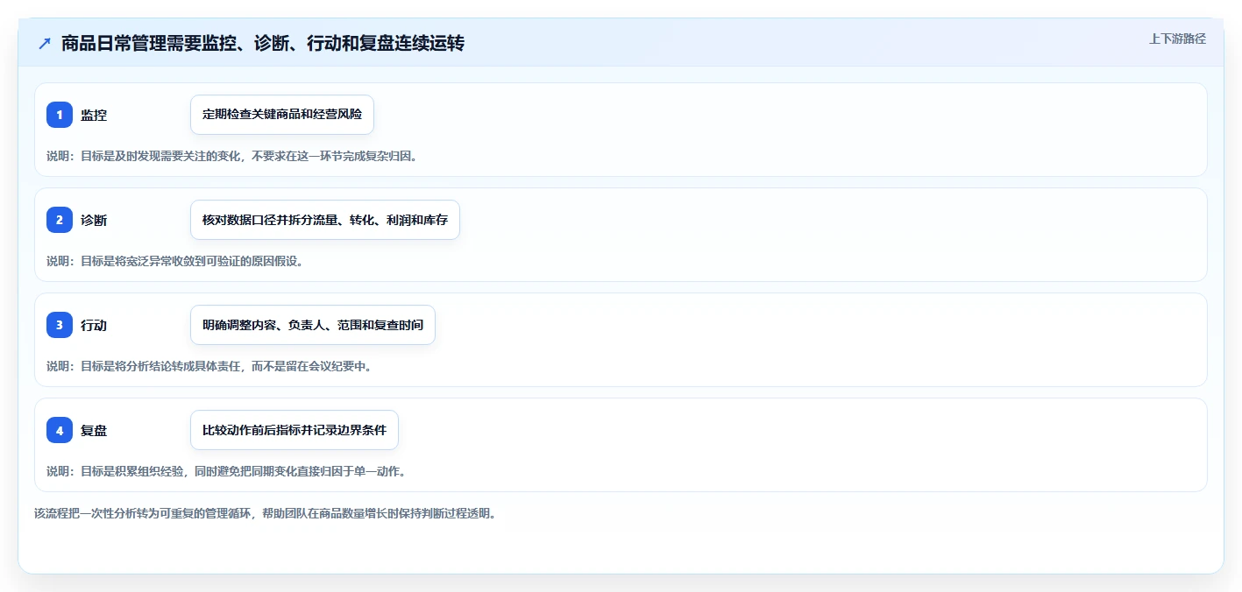This screenshot has height=592, width=1242.
Task: Click the 监控 step label
Action: (x=94, y=115)
